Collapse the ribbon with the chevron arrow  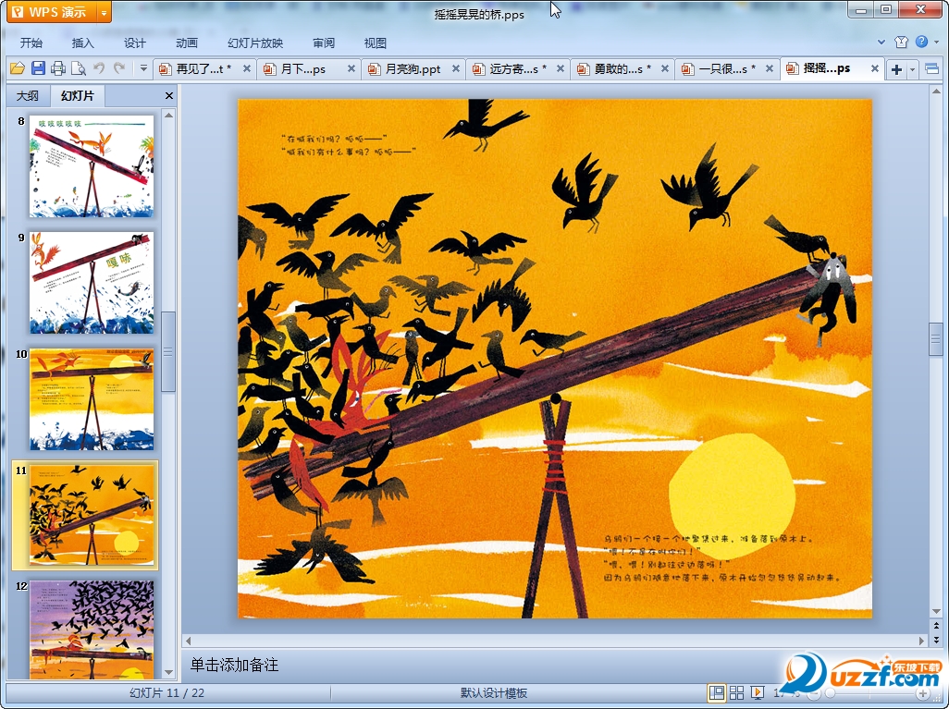pos(881,42)
